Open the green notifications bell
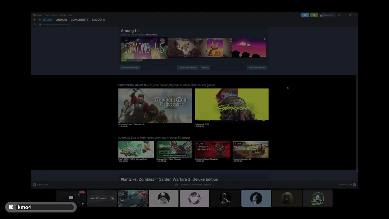Viewport: 389px width, 219px height. (x=314, y=15)
